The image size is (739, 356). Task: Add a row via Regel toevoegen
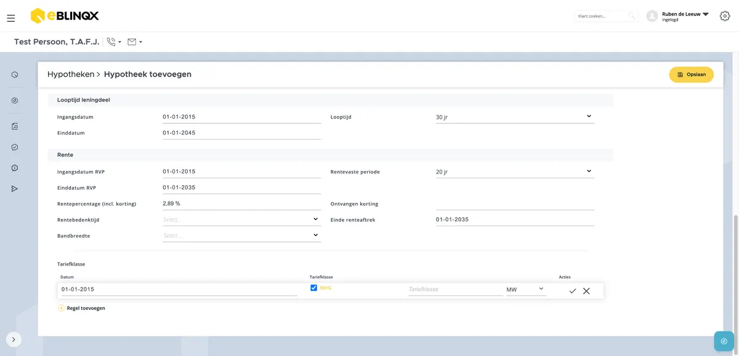pos(81,308)
